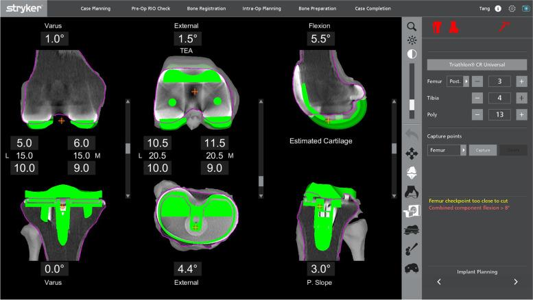Select the brightness sun icon

coord(412,40)
